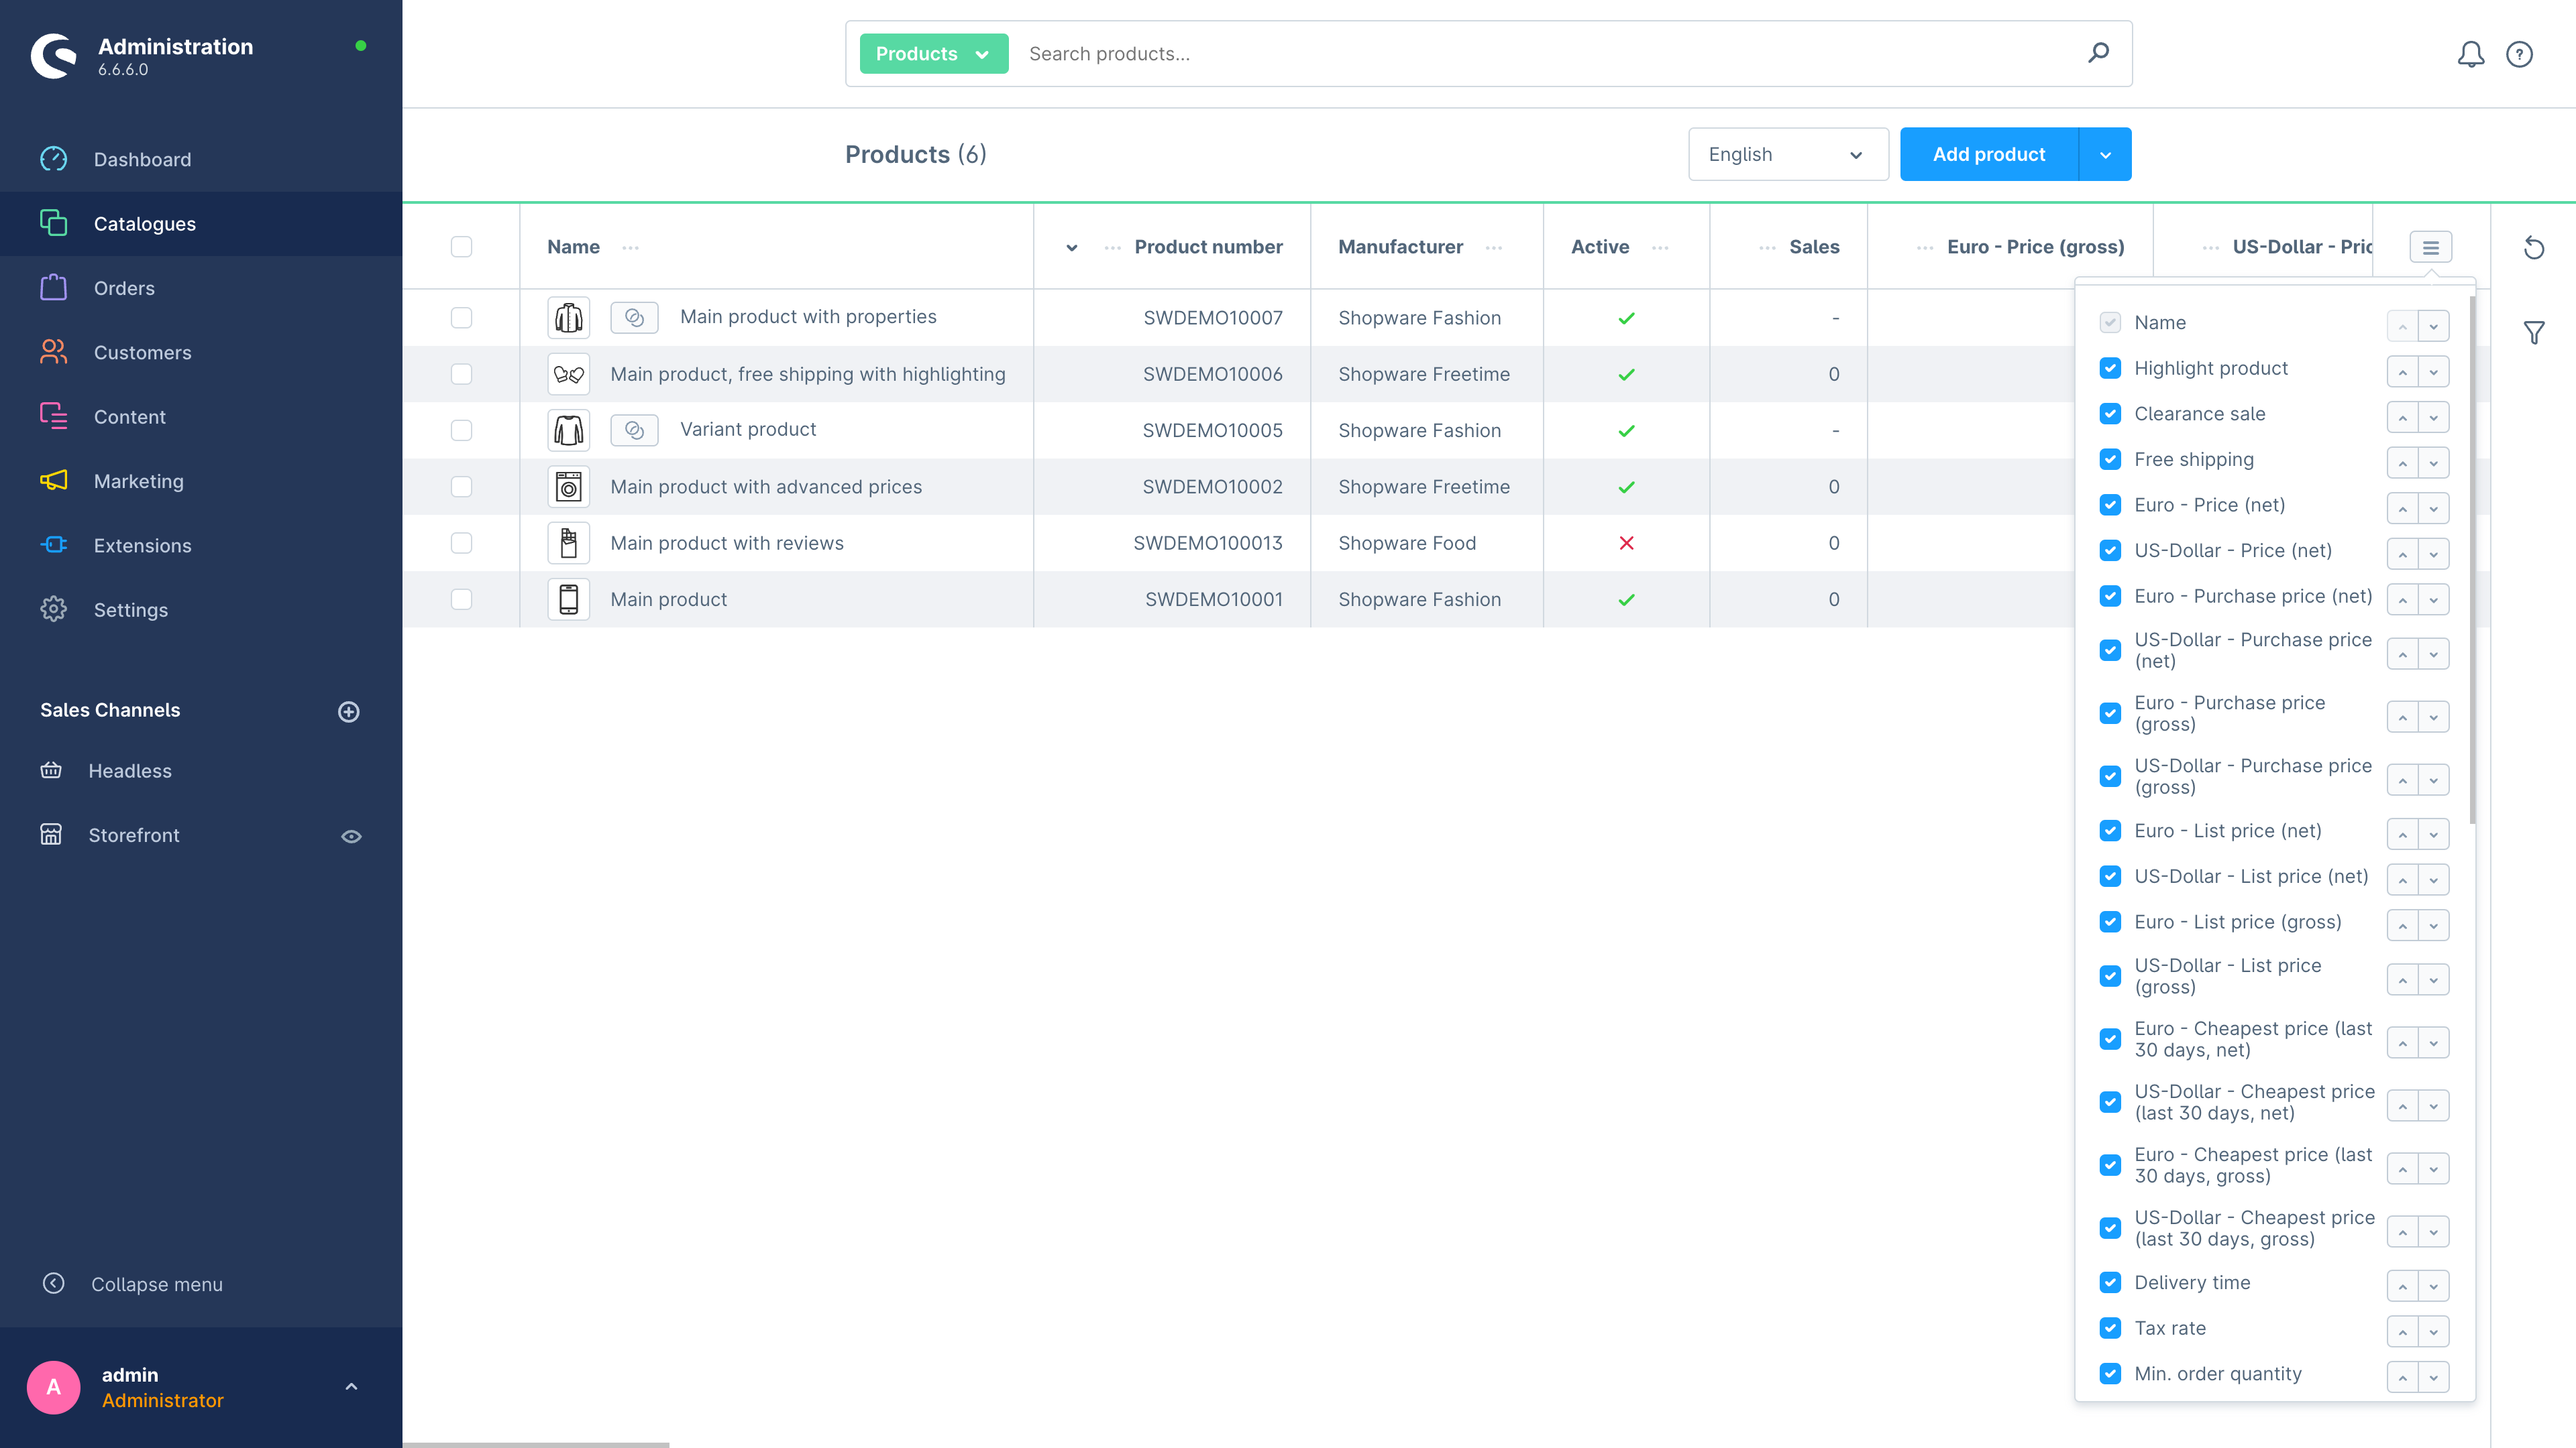Click the Add product button
Screen dimensions: 2576x1448
tap(1988, 154)
